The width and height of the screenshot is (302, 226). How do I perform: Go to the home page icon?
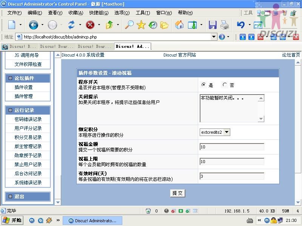pyautogui.click(x=179, y=25)
